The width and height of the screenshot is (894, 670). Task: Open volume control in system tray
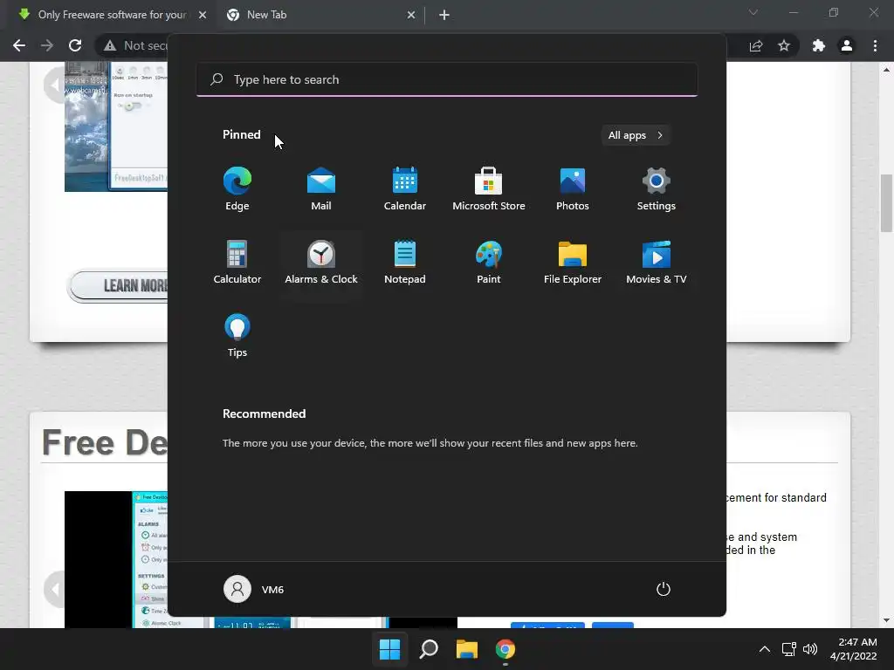809,649
